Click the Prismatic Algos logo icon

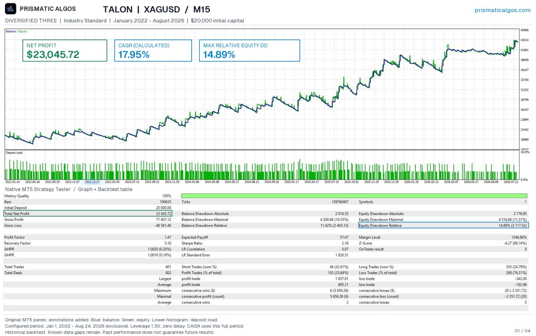point(11,9)
